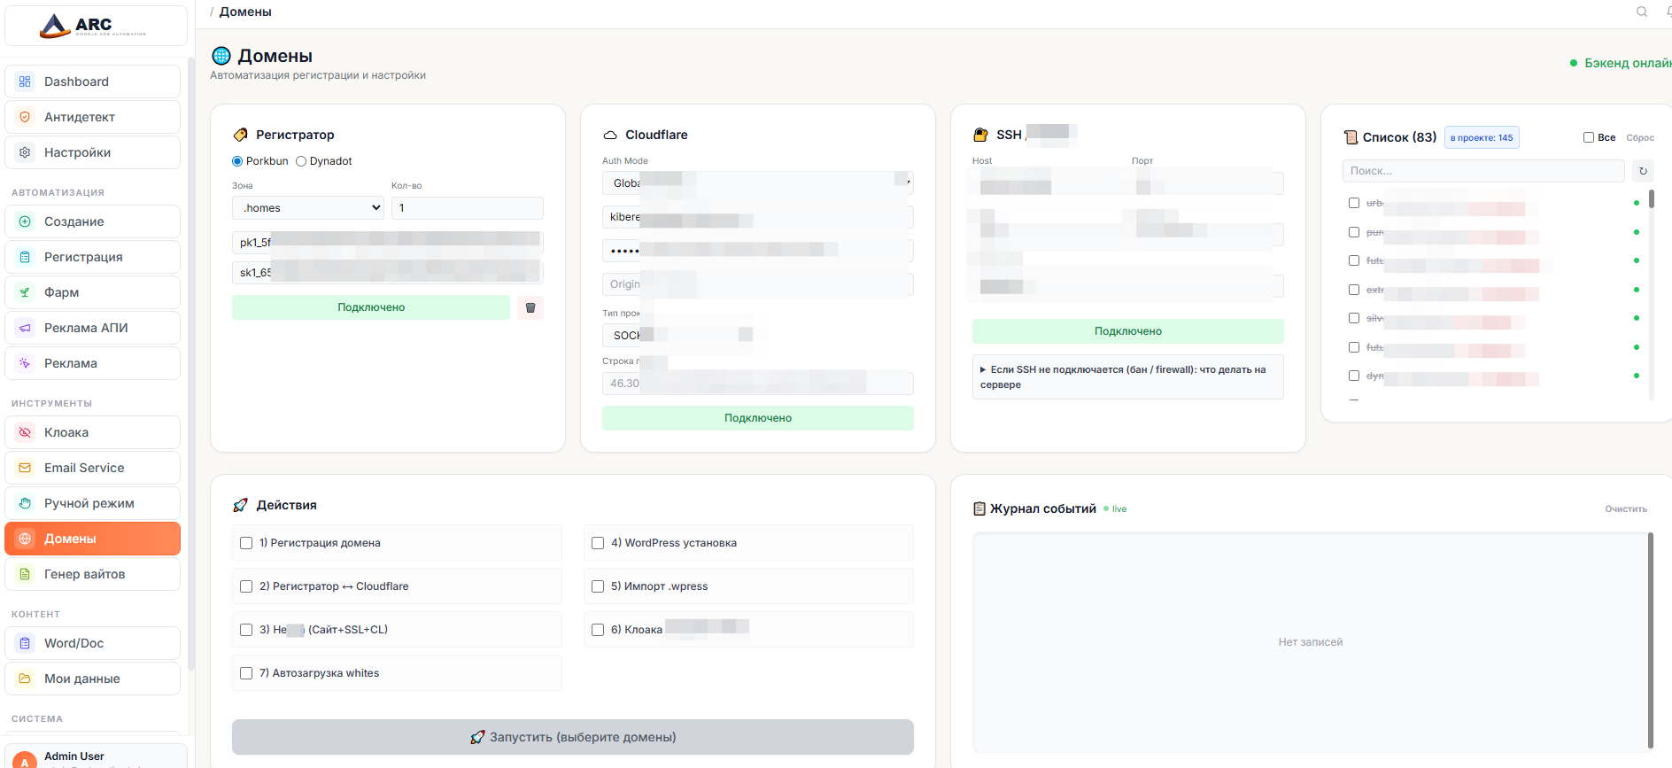Click the ARC logo in sidebar
The width and height of the screenshot is (1672, 768).
click(x=94, y=26)
